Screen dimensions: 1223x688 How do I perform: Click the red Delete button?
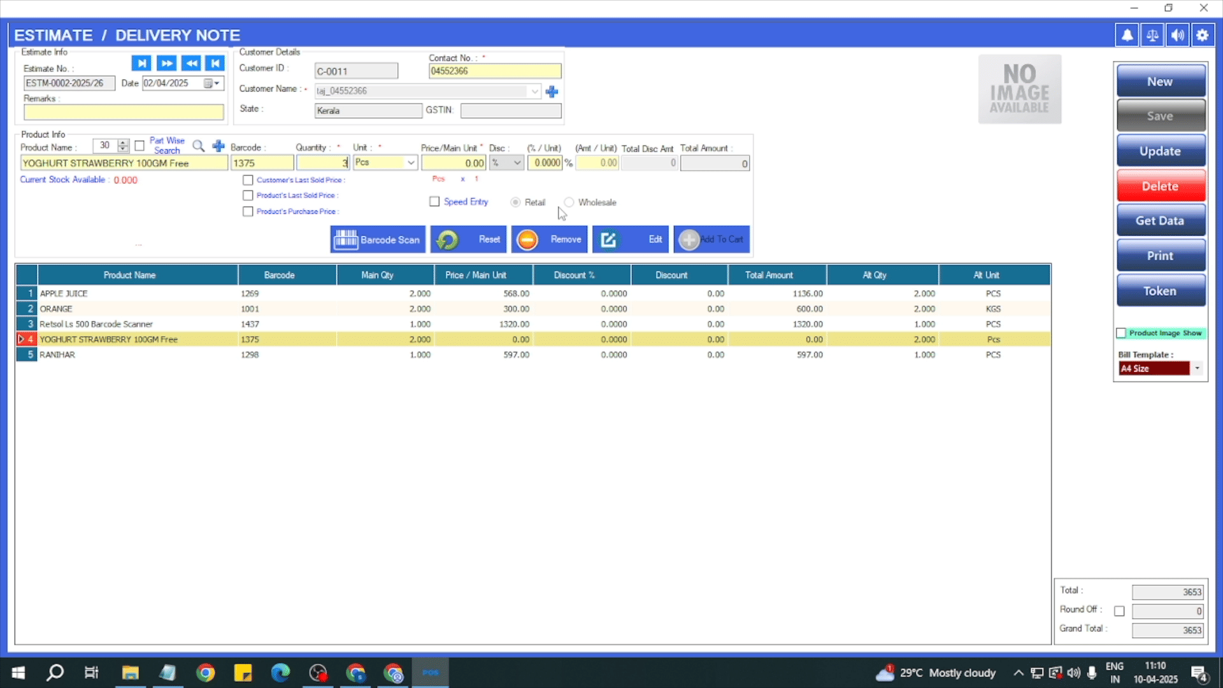pos(1160,186)
